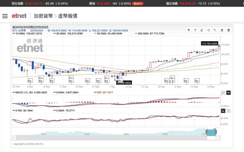
Task: Select the trend line tool
Action: point(215,30)
